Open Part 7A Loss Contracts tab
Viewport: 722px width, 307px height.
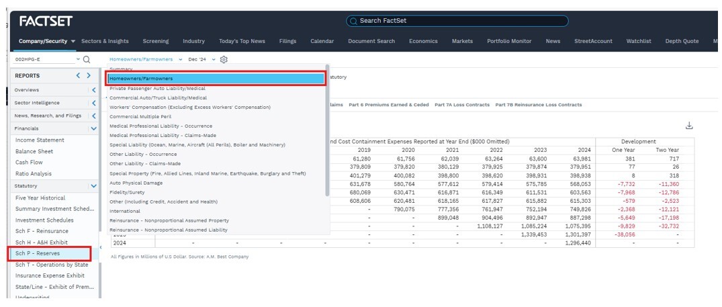(x=462, y=105)
